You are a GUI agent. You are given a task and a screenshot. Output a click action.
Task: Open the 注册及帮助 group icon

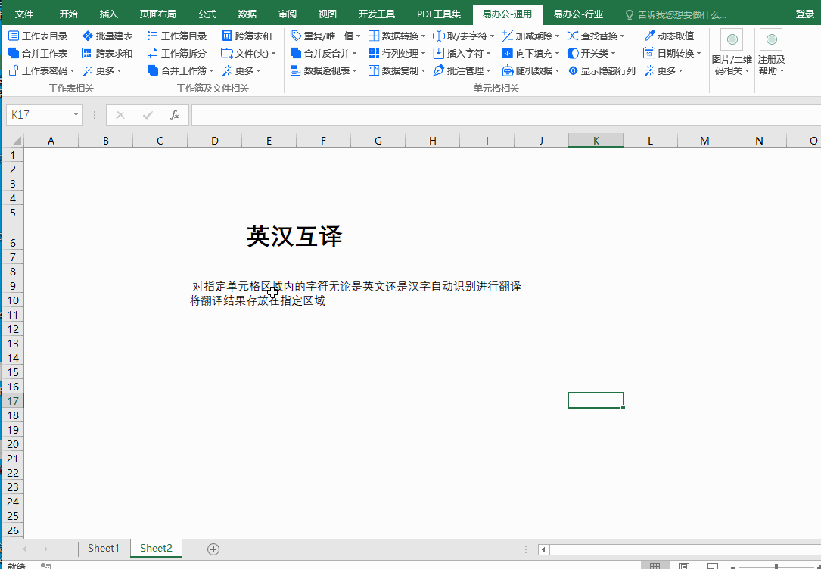(771, 39)
